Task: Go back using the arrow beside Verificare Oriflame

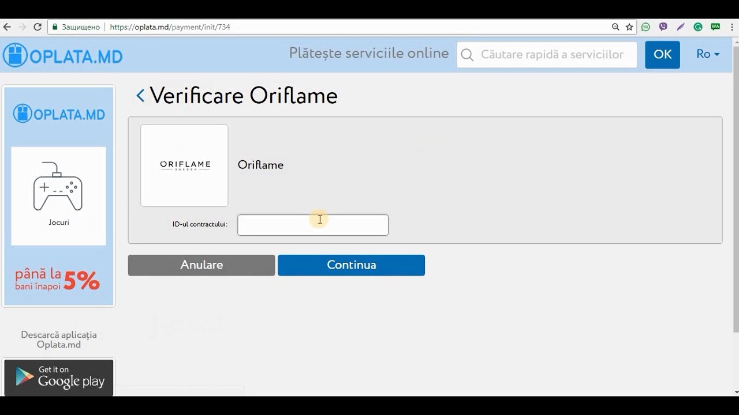Action: 140,96
